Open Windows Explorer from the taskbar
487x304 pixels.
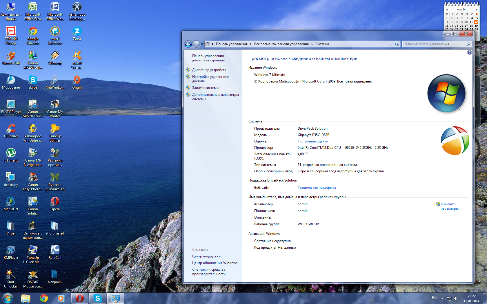pos(26,298)
